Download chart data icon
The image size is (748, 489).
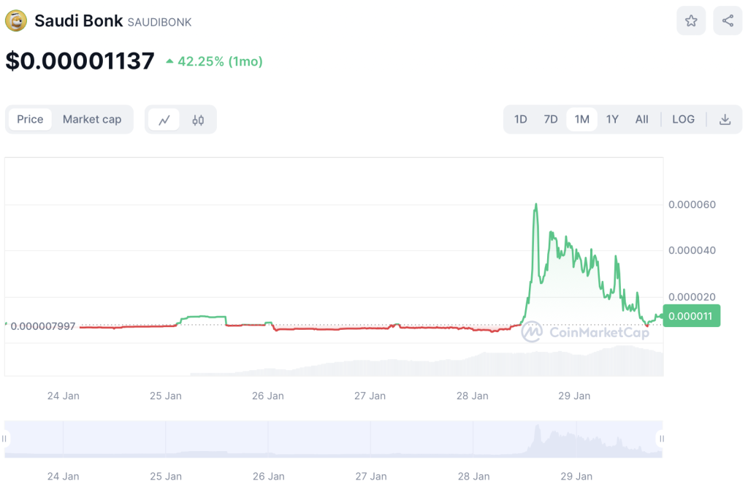(x=725, y=120)
